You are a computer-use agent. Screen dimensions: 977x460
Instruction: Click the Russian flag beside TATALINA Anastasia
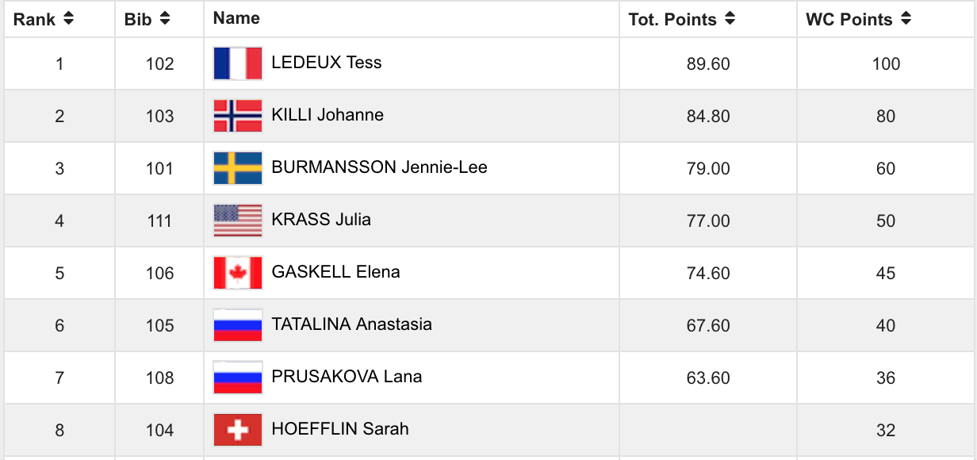[238, 325]
